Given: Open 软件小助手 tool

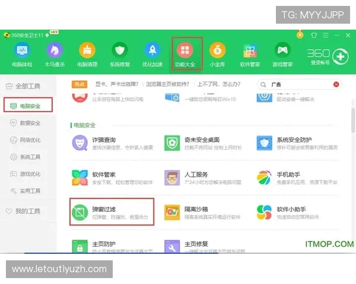Looking at the screenshot, I should 288,212.
